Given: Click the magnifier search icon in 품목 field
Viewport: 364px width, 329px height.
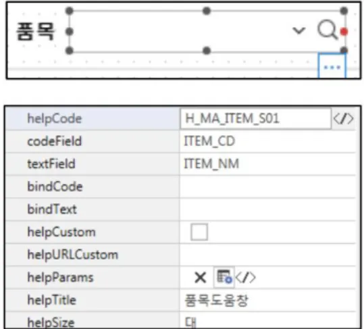Looking at the screenshot, I should 327,30.
